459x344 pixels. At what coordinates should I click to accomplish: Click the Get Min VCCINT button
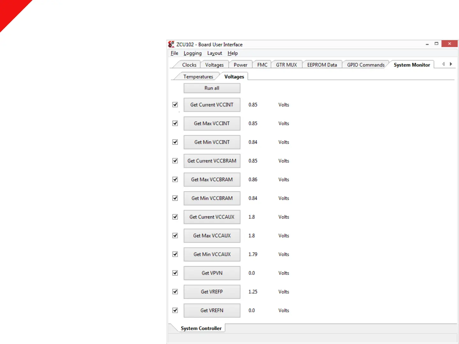[x=212, y=142]
